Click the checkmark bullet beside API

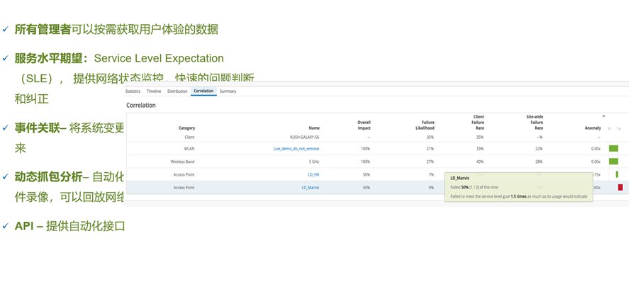pos(5,226)
